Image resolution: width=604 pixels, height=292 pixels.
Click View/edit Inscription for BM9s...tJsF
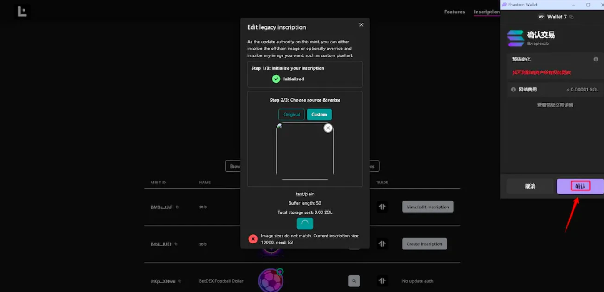(428, 207)
